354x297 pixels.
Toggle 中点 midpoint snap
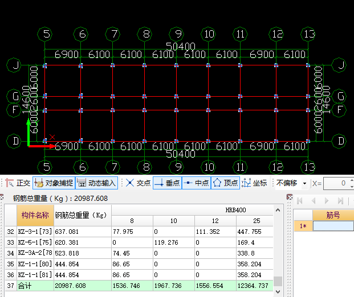[x=197, y=183]
